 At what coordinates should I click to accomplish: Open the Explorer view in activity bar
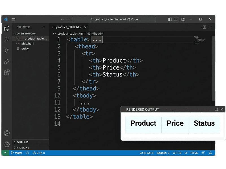coord(6,28)
